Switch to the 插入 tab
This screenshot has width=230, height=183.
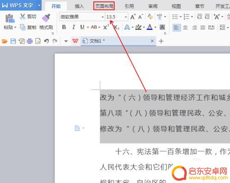[x=79, y=6]
